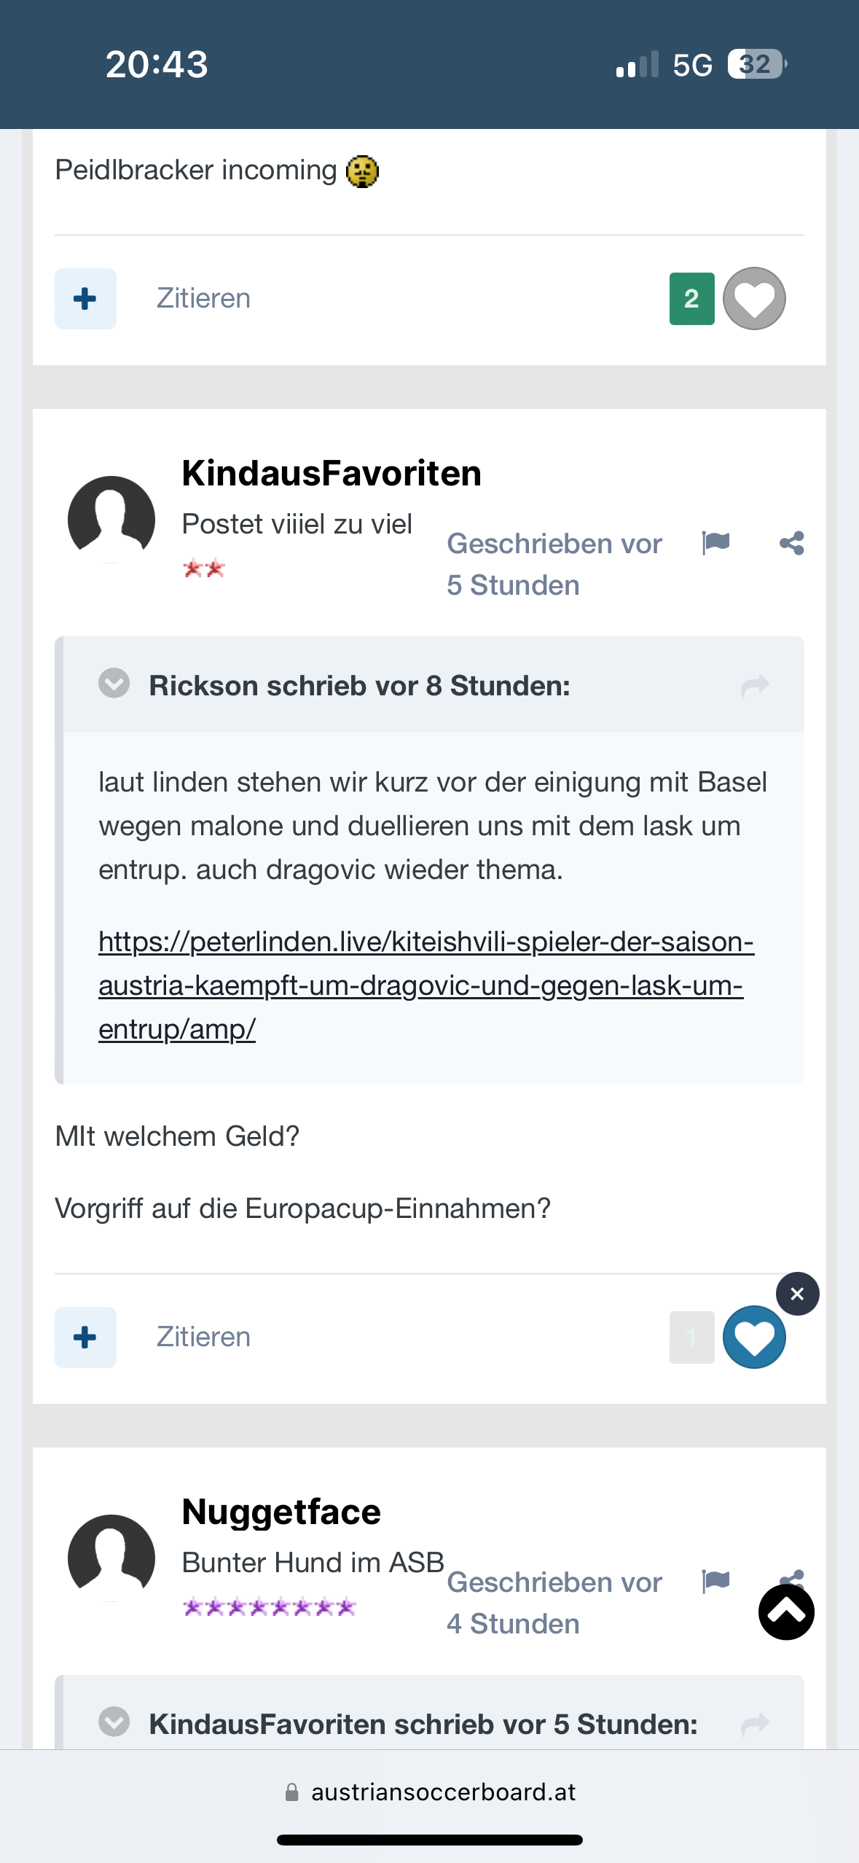Remove your reaction with the X badge
This screenshot has width=859, height=1863.
(797, 1294)
